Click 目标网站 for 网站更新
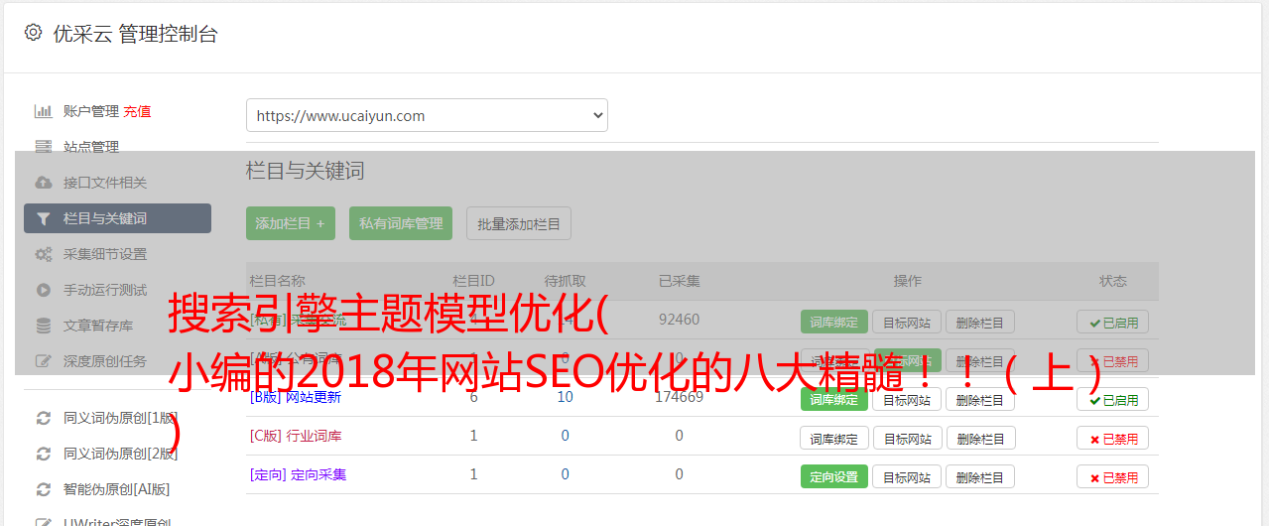 (907, 399)
